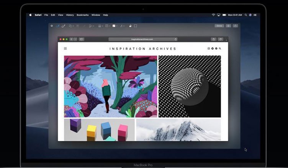
Task: Select the Text box tool in markup toolbar
Action: coord(78,26)
